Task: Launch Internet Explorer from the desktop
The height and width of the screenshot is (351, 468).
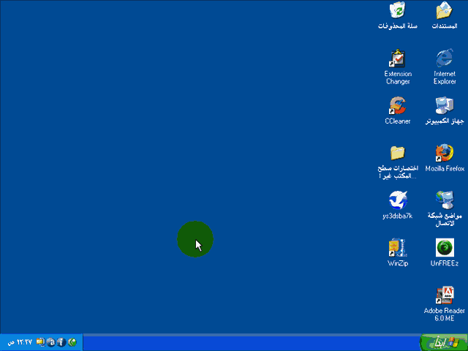Action: 445,58
